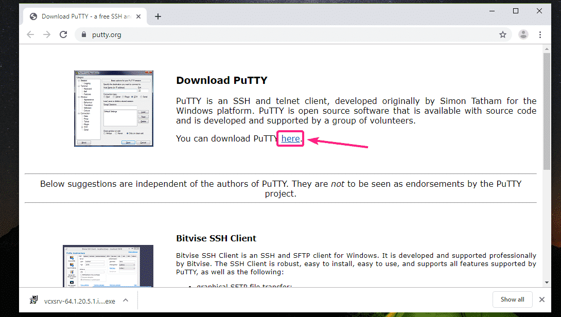Click the scrollbar up arrow
The height and width of the screenshot is (317, 561).
(547, 48)
